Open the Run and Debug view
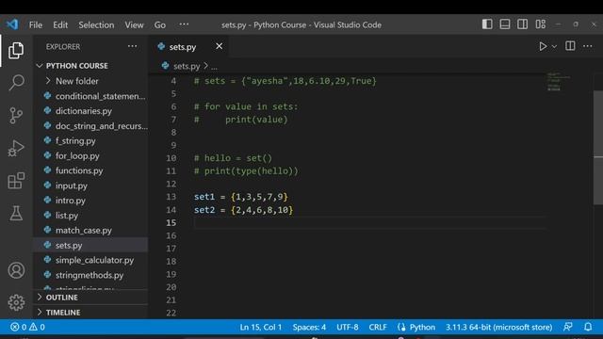The height and width of the screenshot is (339, 603). (x=16, y=148)
